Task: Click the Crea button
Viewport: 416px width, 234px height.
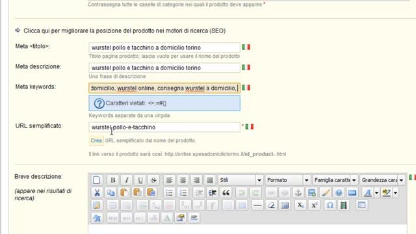Action: 96,140
